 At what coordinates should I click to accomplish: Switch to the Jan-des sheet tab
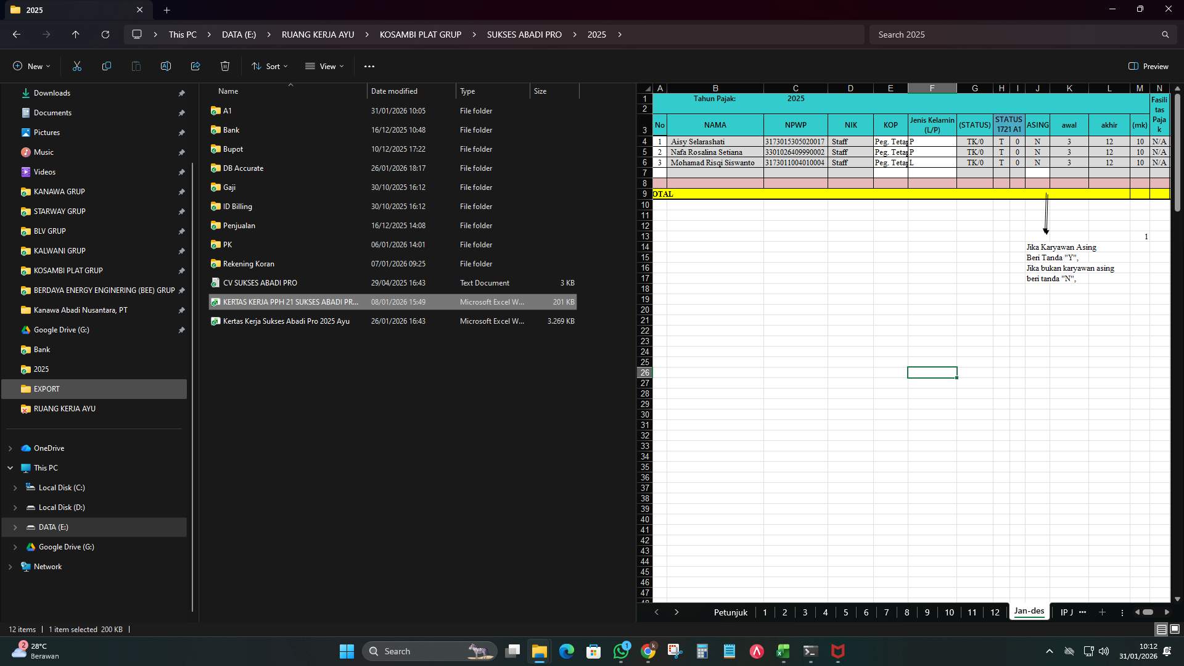(x=1027, y=612)
